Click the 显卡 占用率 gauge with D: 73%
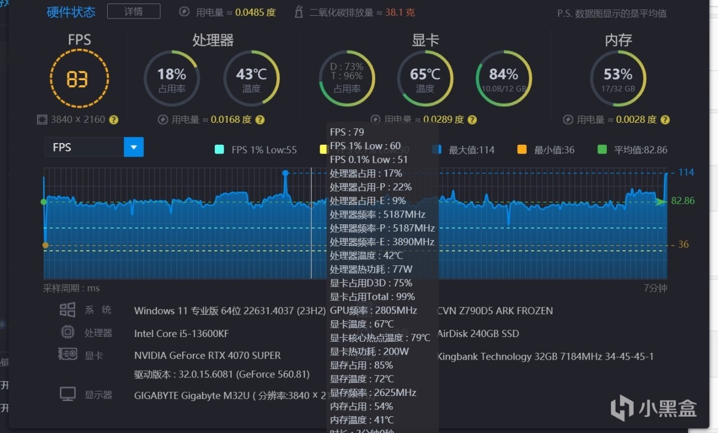The height and width of the screenshot is (433, 718). 347,79
